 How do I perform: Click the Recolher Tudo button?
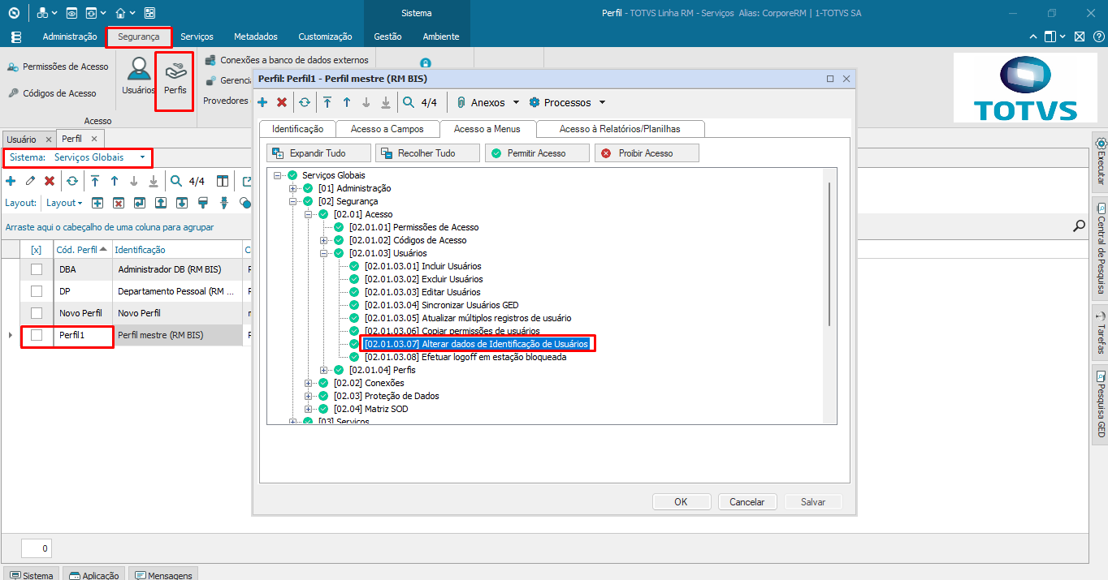[428, 153]
